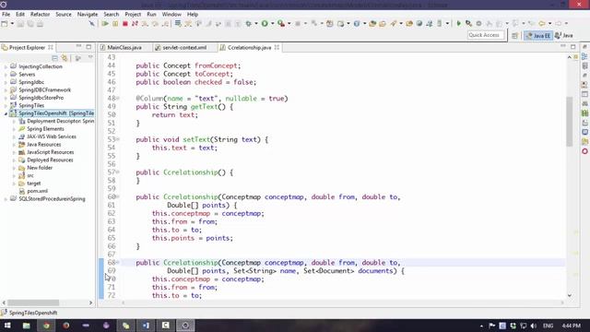Click the red Terminate icon in toolbar
This screenshot has width=590, height=332.
coord(125,24)
